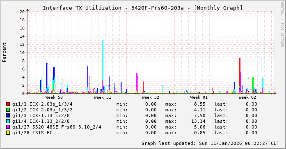Image resolution: width=286 pixels, height=149 pixels.
Task: Click the max value 8.55
Action: [200, 104]
